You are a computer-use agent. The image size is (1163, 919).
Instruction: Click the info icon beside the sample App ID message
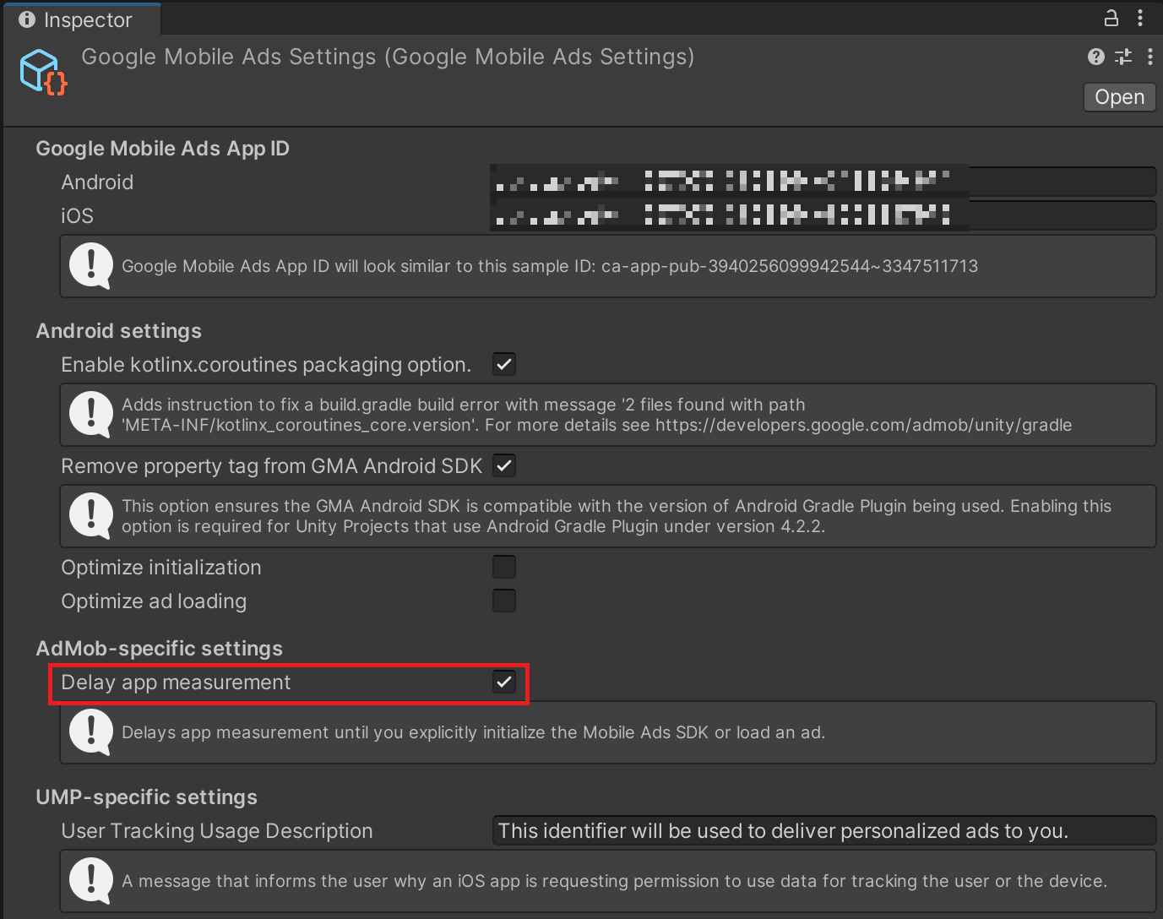pyautogui.click(x=91, y=266)
